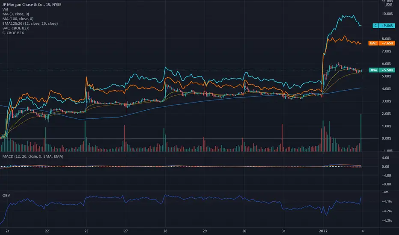
Task: Click the JPM +5.50% price label
Action: pyautogui.click(x=382, y=70)
